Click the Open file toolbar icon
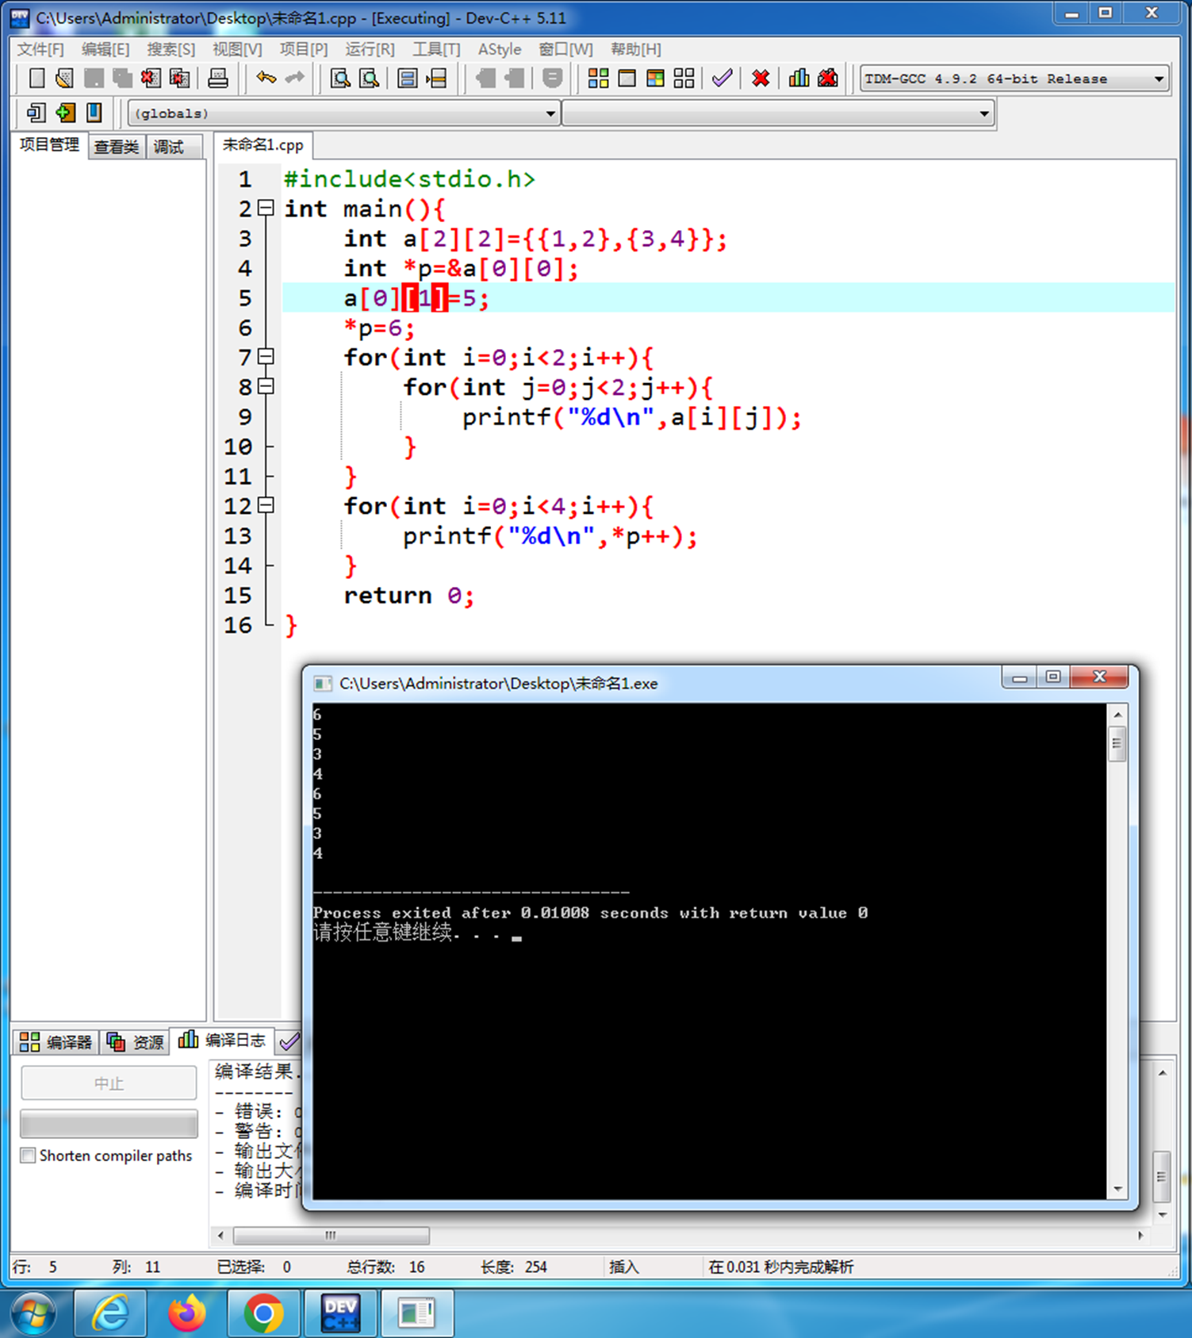Screen dimensions: 1192x1338 65,78
